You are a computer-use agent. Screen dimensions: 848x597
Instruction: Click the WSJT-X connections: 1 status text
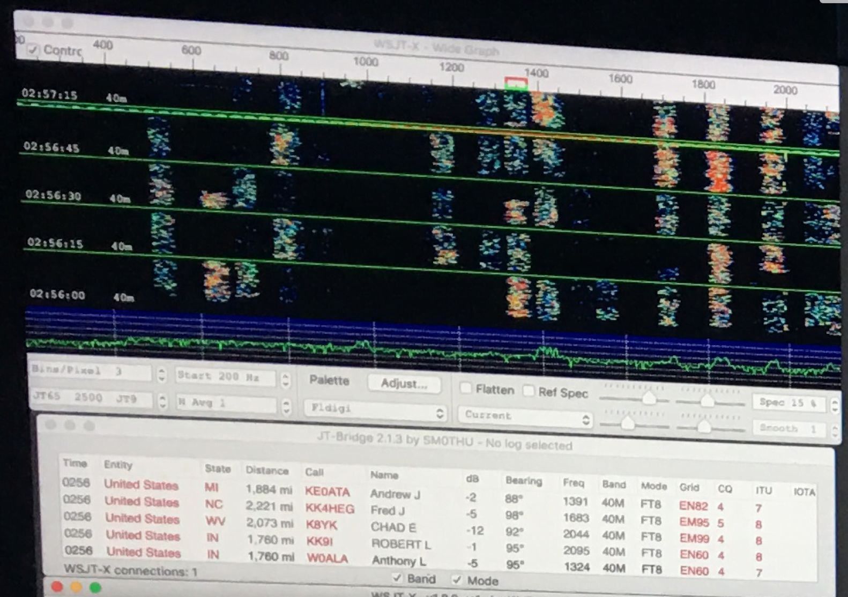131,570
